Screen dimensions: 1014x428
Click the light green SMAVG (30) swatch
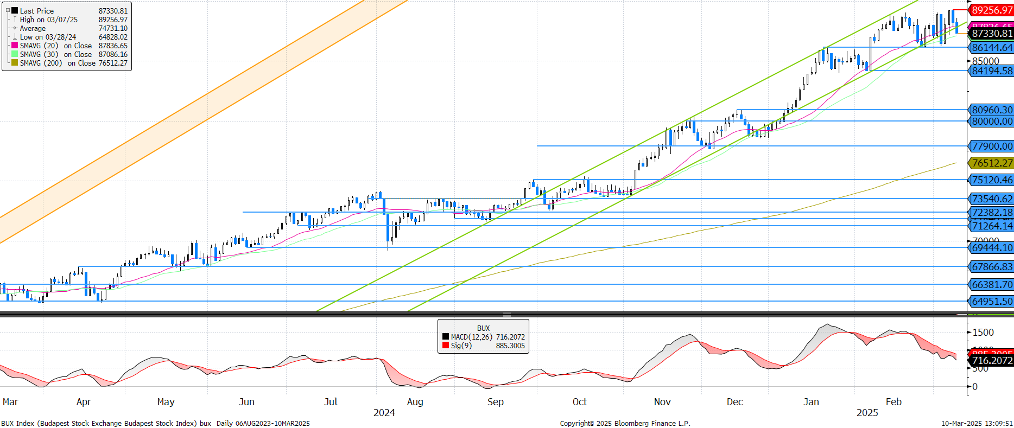coord(15,54)
